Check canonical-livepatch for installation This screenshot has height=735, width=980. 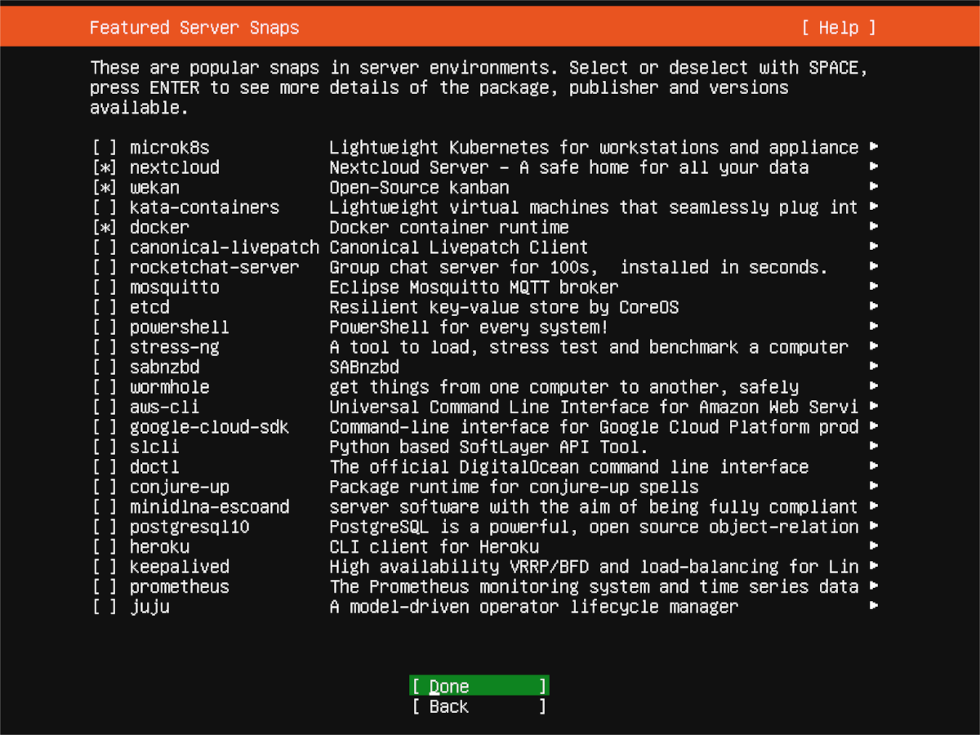point(106,247)
